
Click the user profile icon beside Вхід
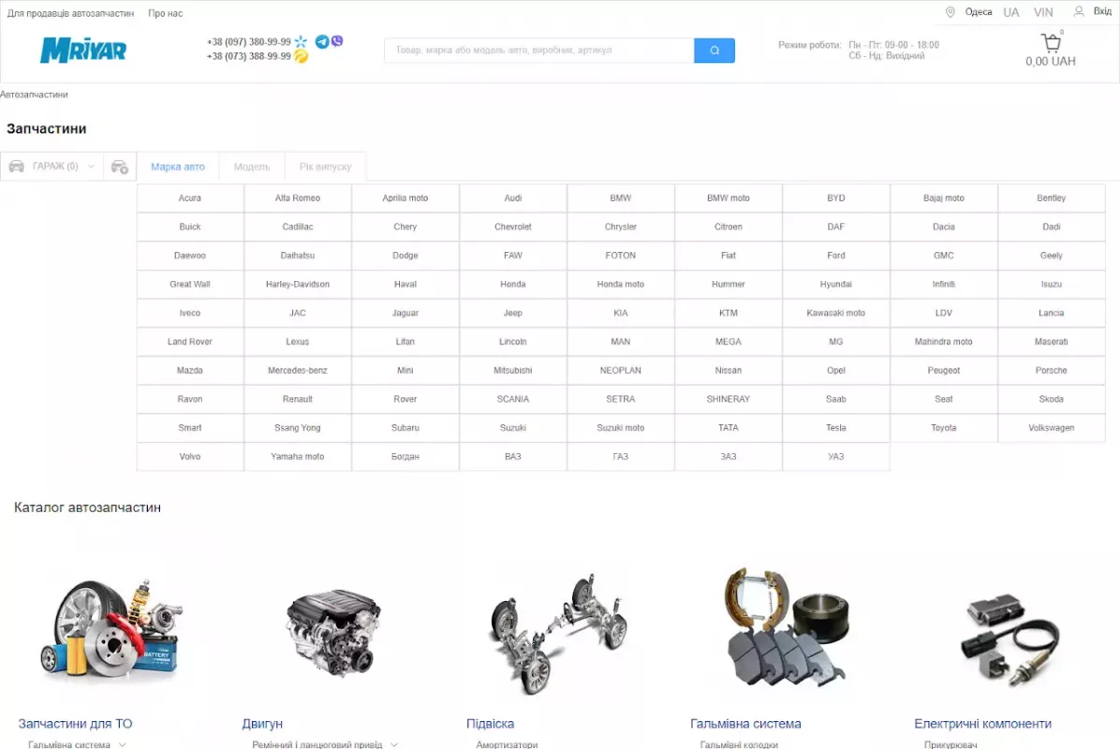point(1079,11)
